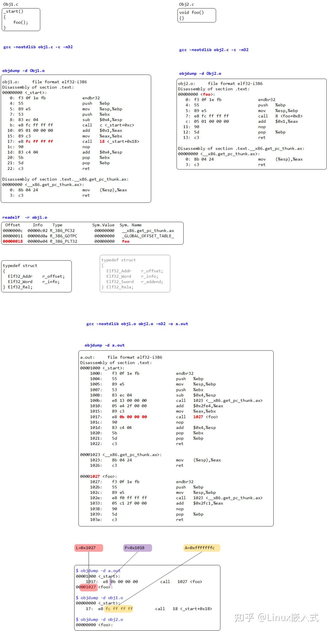Image resolution: width=327 pixels, height=631 pixels.
Task: Click 'c <_start+0xc>' call target in obj1.o dump
Action: 117,125
